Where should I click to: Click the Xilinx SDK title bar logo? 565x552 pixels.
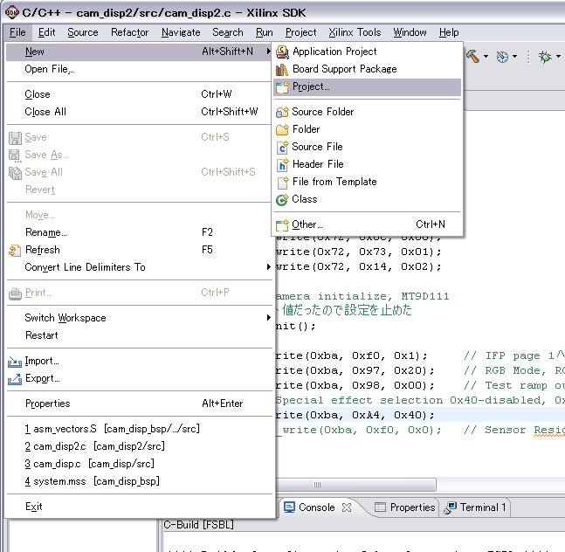pyautogui.click(x=12, y=12)
